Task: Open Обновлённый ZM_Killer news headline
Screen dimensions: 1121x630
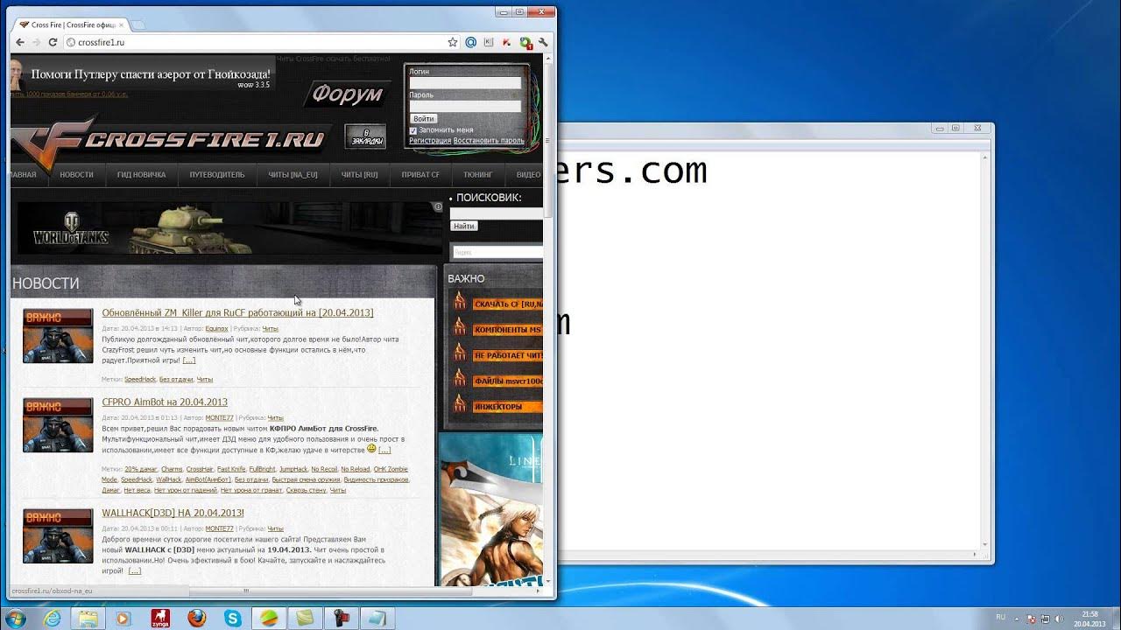Action: pyautogui.click(x=237, y=312)
